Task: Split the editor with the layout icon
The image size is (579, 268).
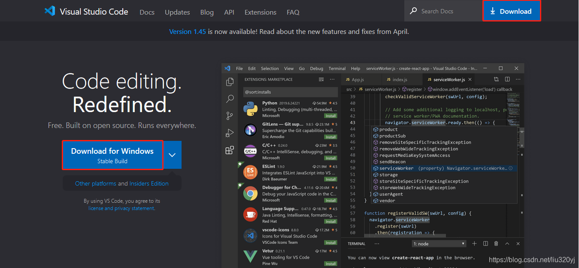Action: [507, 79]
